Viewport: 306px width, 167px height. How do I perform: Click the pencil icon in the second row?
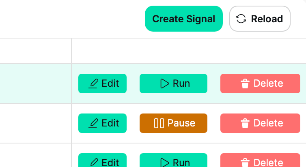click(94, 123)
